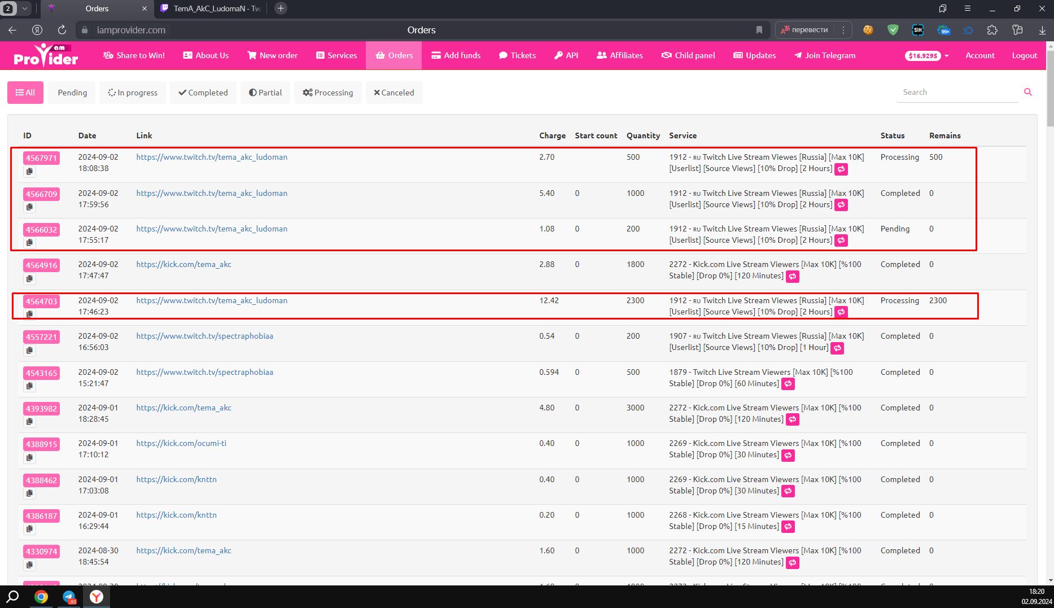Click the pink reorder icon for order 4557221
The height and width of the screenshot is (608, 1054).
click(x=838, y=348)
